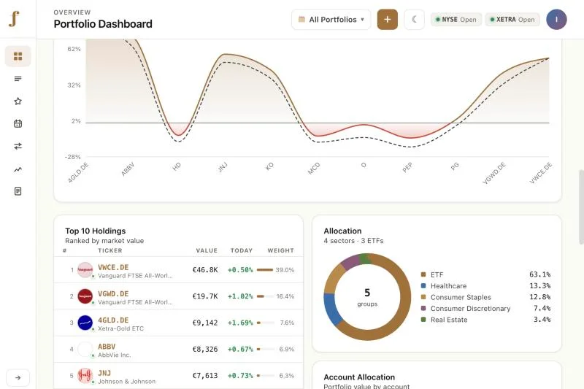This screenshot has width=584, height=389.
Task: Click the 16.4% weight bar for VGWD.DE
Action: (x=265, y=296)
